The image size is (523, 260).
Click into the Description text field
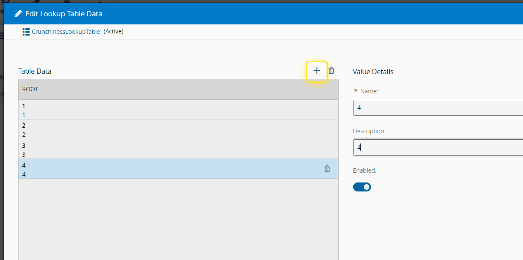(x=438, y=147)
